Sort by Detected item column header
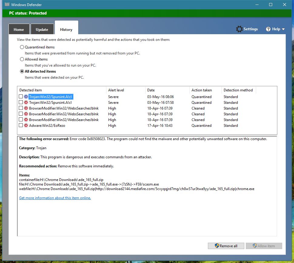This screenshot has height=263, width=294. click(62, 90)
